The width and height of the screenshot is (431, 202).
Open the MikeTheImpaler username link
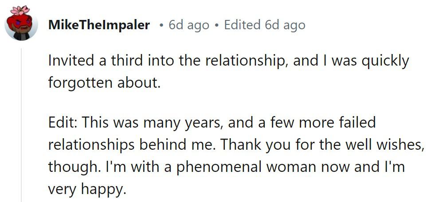99,25
